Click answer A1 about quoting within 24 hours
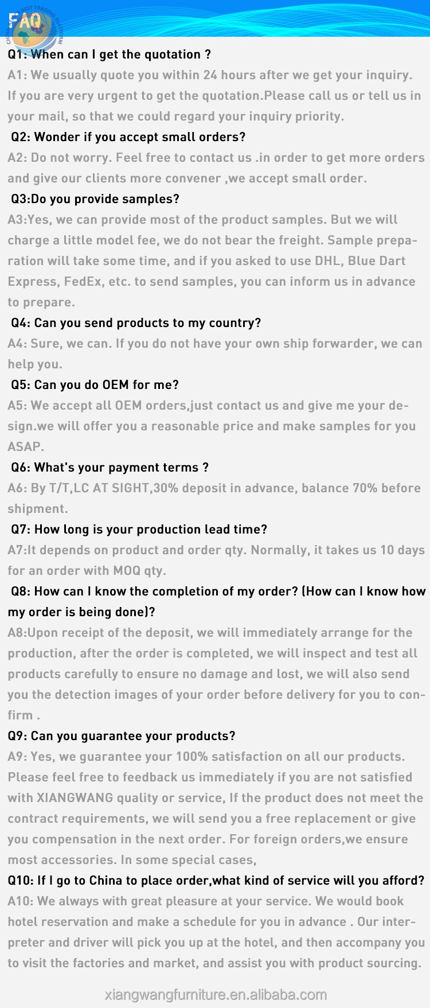 click(x=210, y=75)
